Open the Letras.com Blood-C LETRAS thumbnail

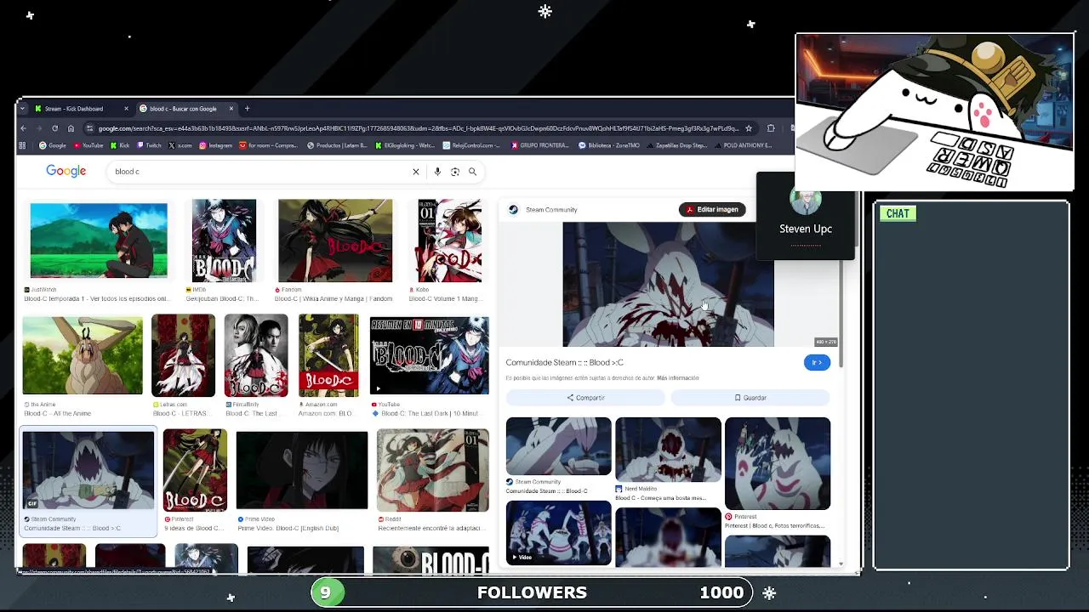click(183, 355)
